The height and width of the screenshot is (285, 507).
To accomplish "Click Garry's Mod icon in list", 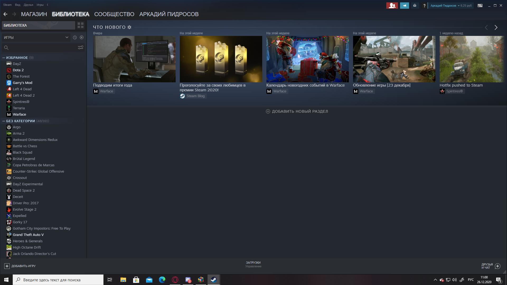I will [9, 83].
